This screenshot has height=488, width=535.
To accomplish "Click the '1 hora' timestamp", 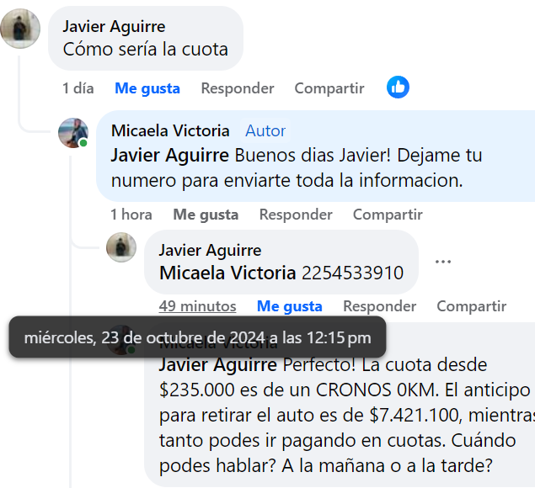I will tap(131, 215).
